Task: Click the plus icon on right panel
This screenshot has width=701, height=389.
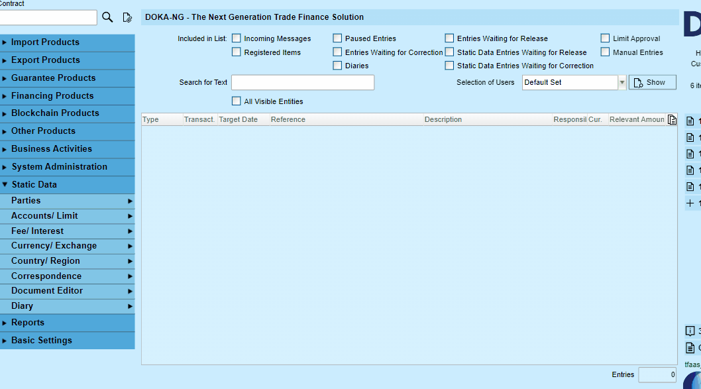Action: coord(690,203)
